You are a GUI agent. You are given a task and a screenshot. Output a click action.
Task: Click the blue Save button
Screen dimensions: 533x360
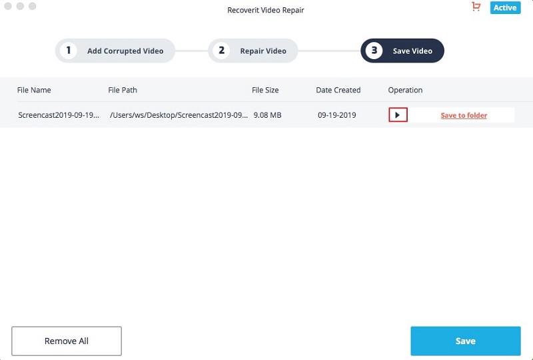(x=465, y=341)
